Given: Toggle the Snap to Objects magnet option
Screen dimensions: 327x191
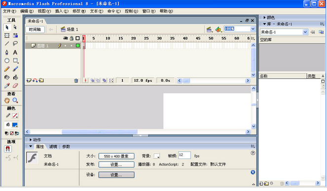Looking at the screenshot, I should [8, 149].
